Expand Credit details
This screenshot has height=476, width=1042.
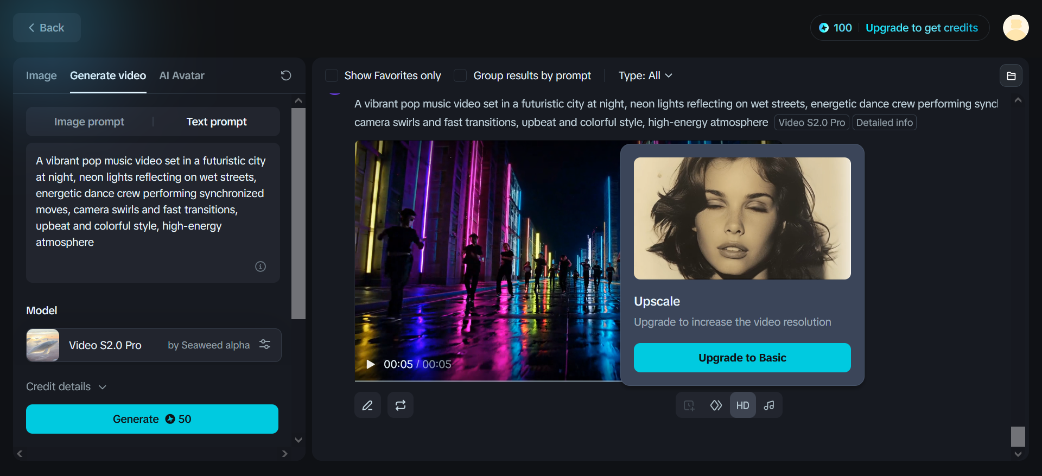click(66, 386)
